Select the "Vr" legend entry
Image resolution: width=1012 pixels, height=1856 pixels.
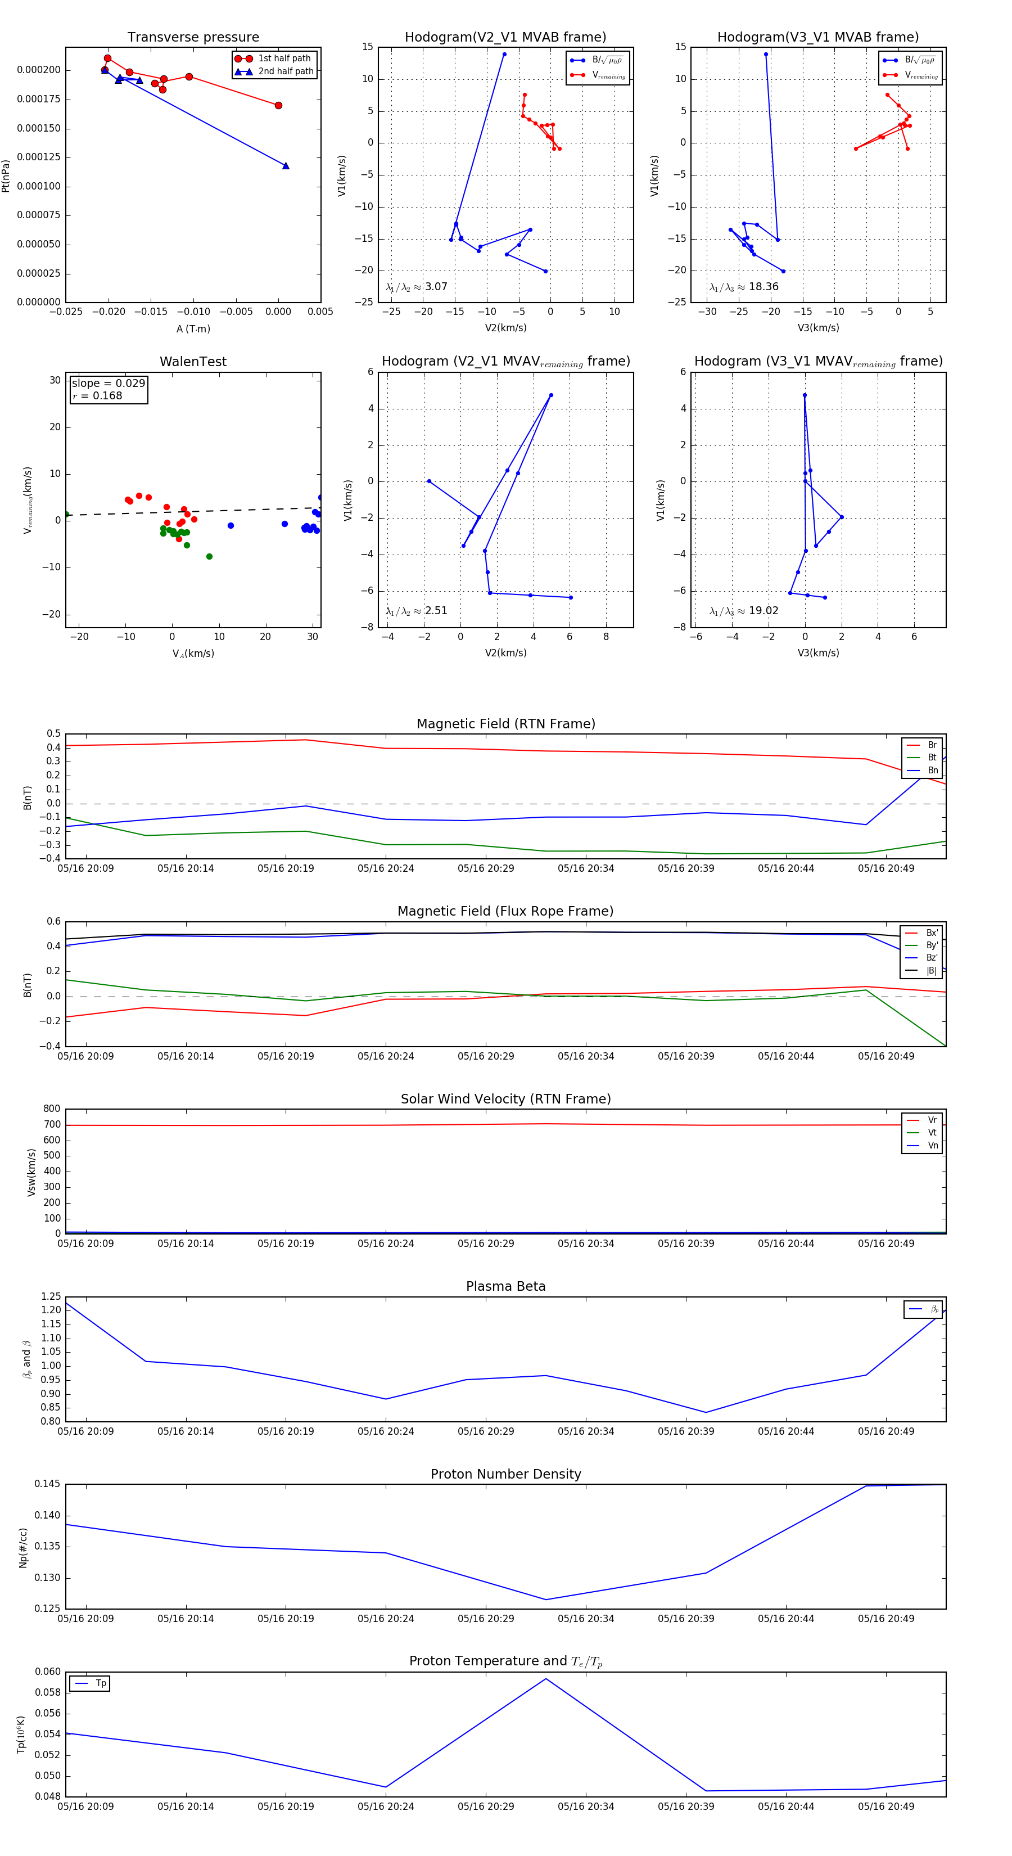coord(922,1120)
